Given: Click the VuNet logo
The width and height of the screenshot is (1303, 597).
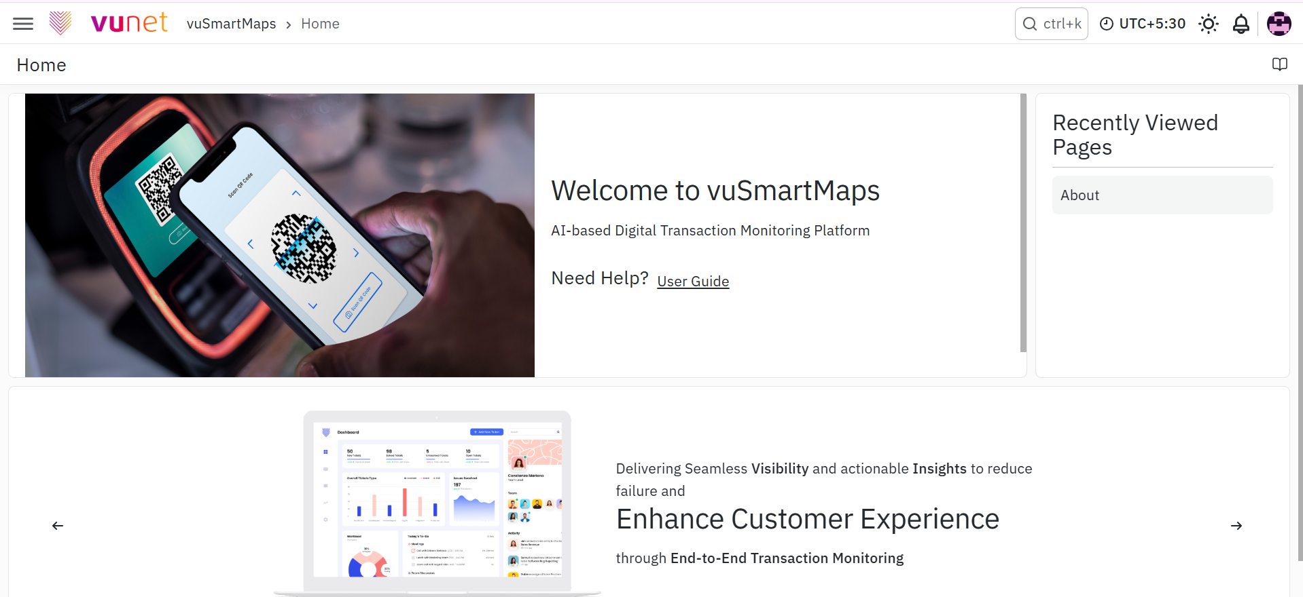Looking at the screenshot, I should [x=109, y=23].
